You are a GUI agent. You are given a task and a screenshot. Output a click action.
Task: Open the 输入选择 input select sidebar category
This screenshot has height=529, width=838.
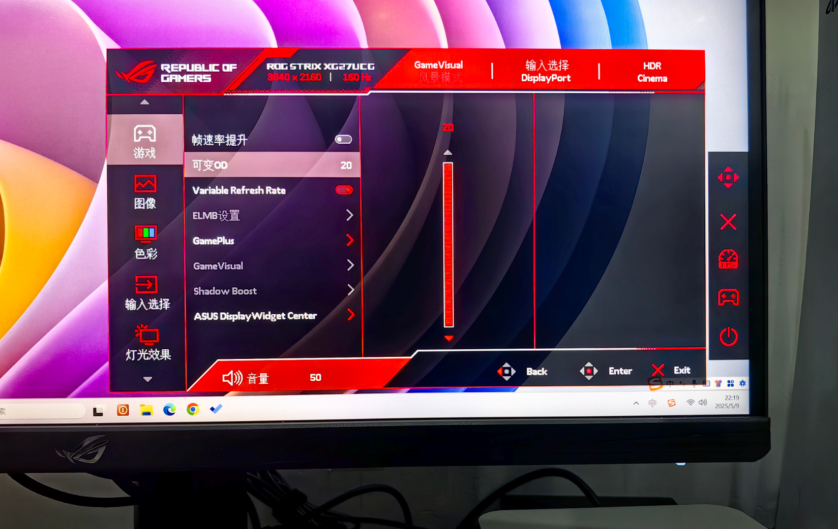point(147,293)
